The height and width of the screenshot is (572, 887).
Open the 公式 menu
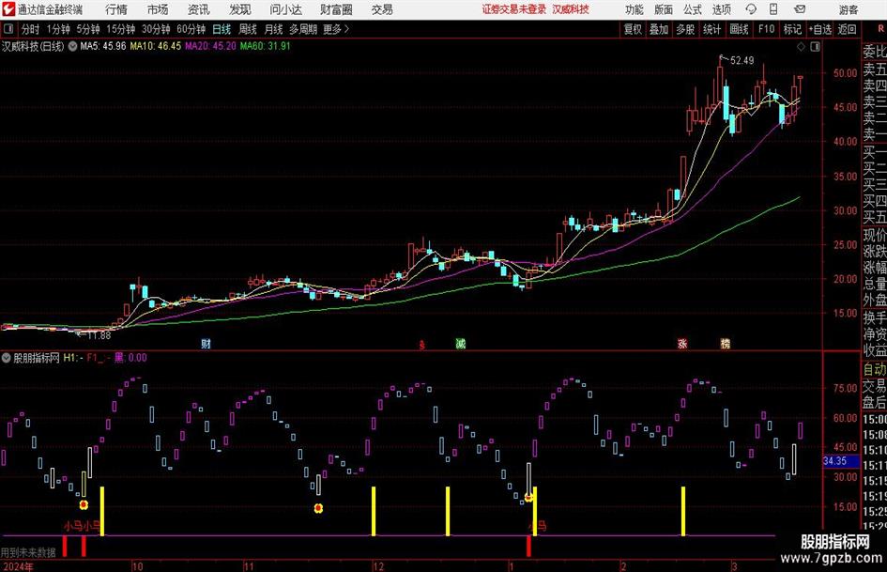[x=693, y=9]
